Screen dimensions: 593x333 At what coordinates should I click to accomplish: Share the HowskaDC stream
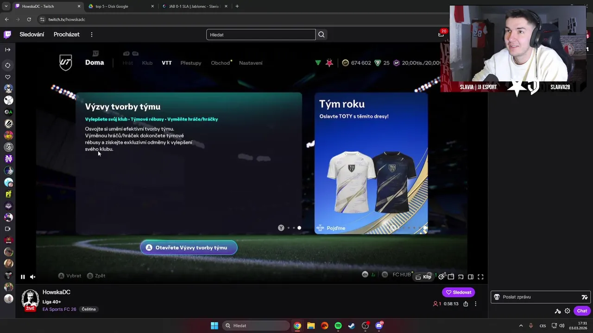(x=466, y=304)
